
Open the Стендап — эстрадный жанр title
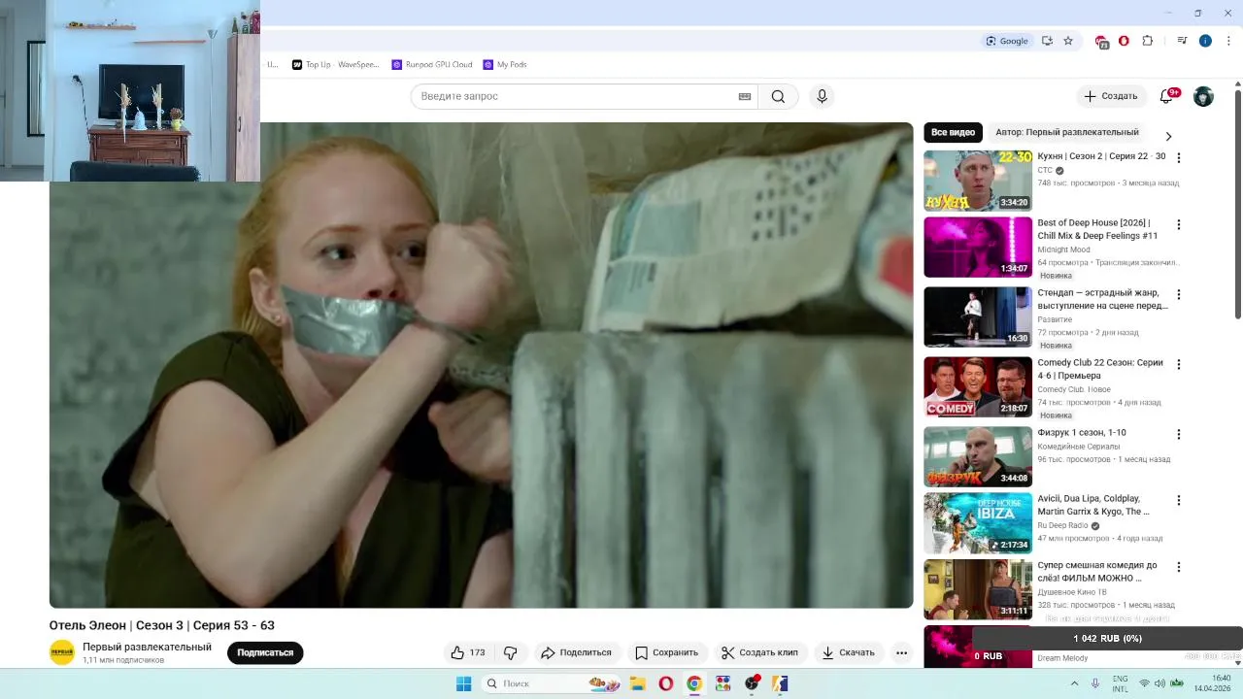point(1102,299)
